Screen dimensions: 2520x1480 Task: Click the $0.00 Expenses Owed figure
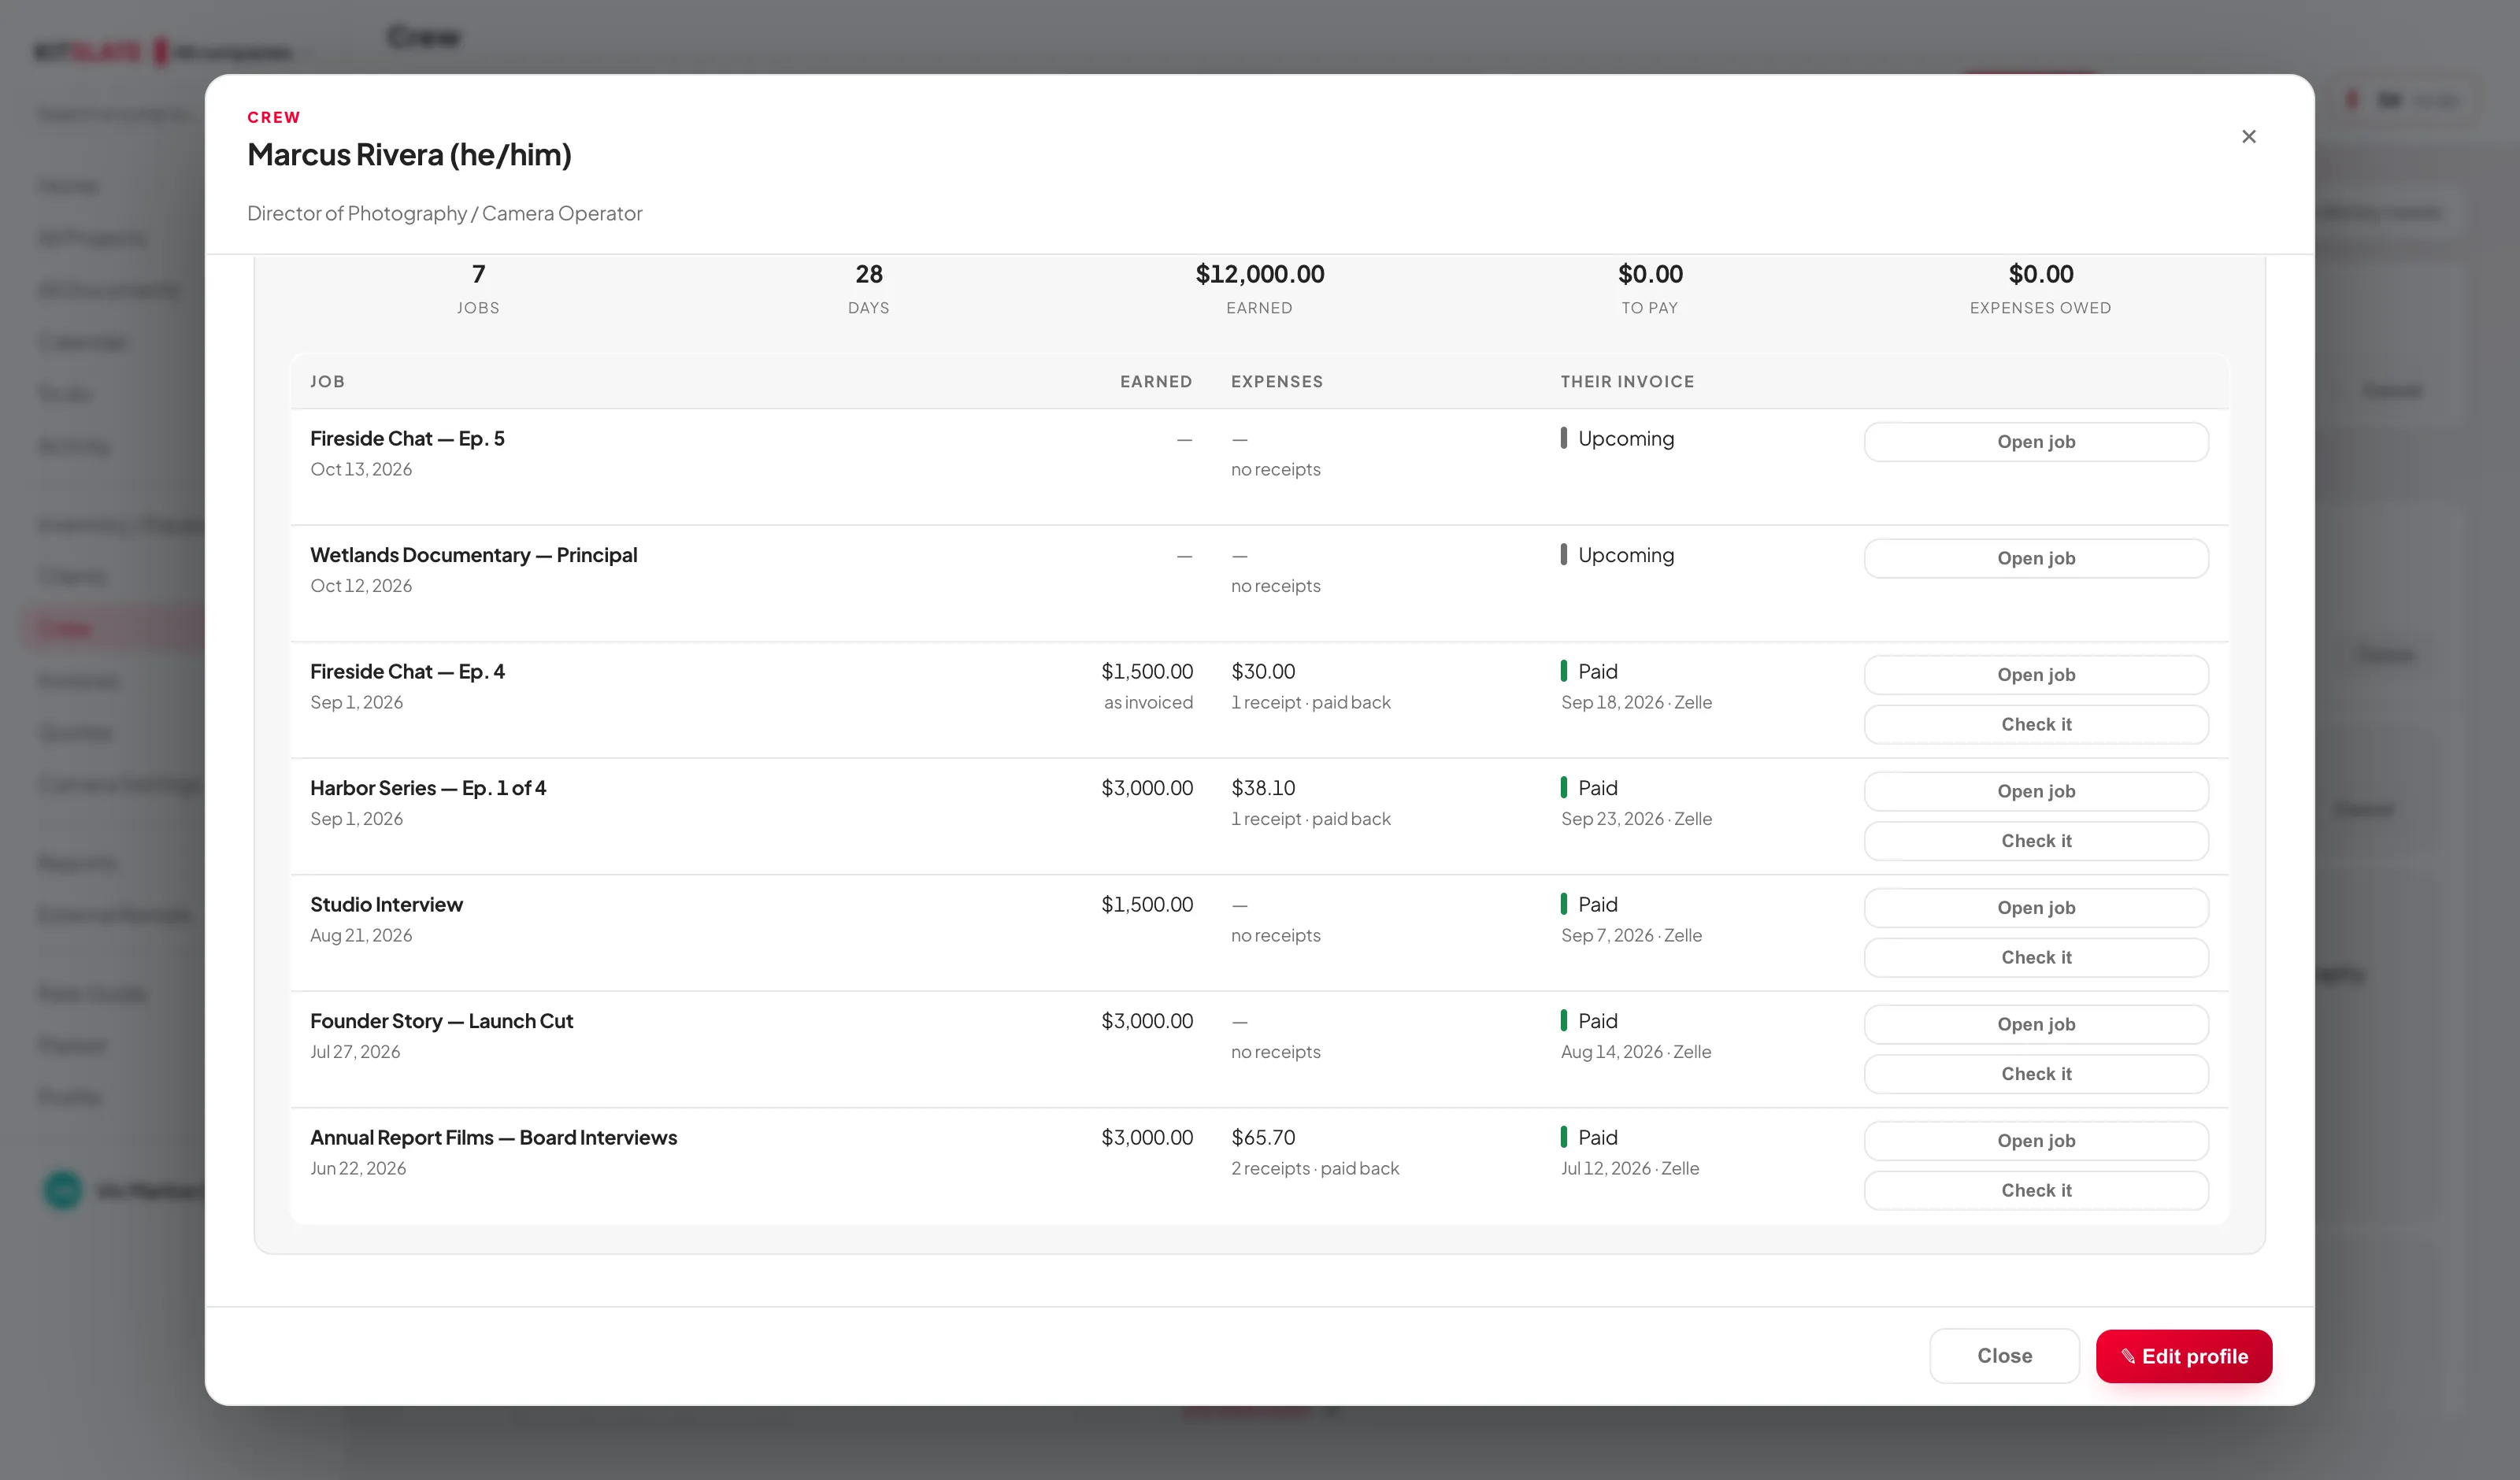click(x=2040, y=274)
